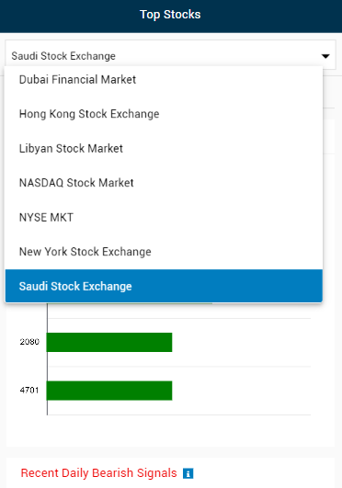This screenshot has width=342, height=488.
Task: Click the 2080 axis label
Action: click(x=29, y=342)
